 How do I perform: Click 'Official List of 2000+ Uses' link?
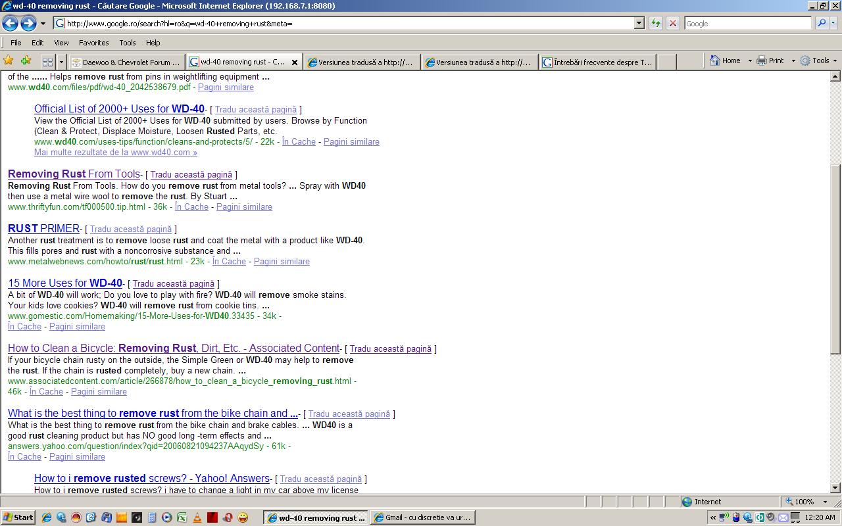pos(119,109)
